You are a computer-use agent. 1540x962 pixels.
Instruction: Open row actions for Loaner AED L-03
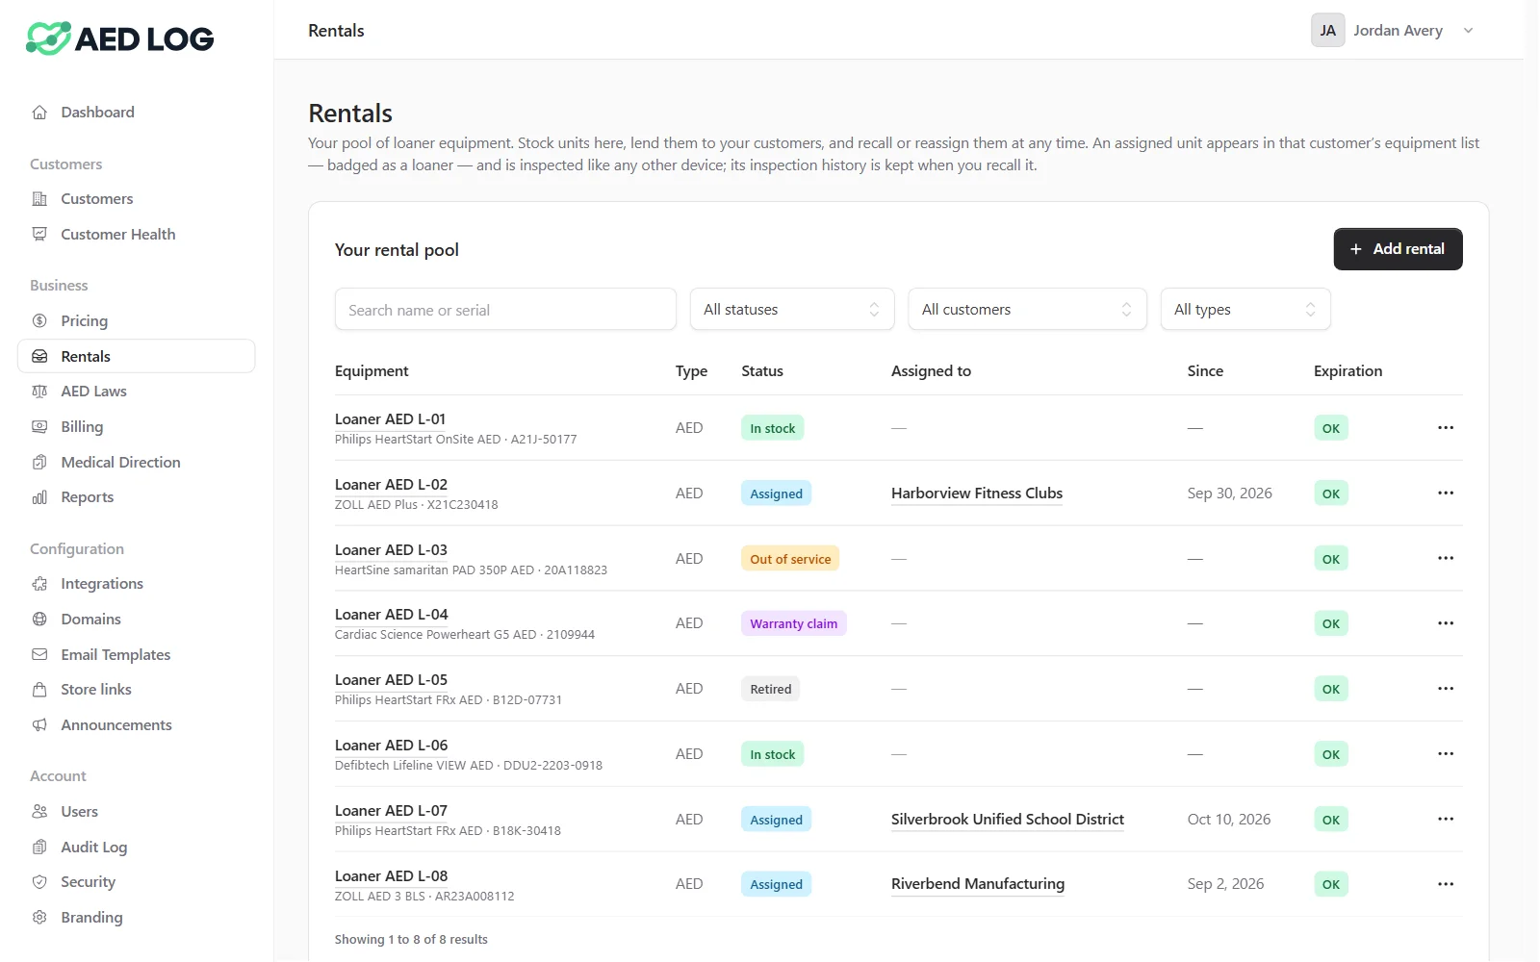[1446, 559]
